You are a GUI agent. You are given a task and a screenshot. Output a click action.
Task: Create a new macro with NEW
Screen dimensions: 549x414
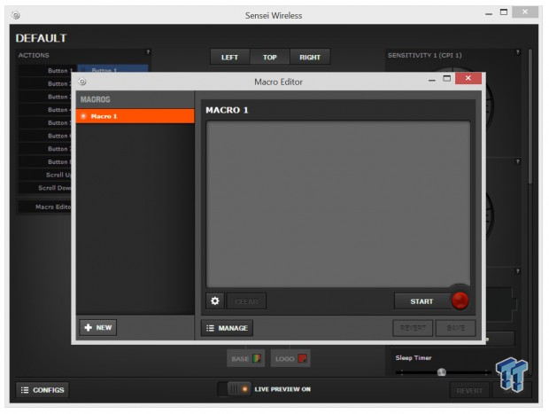(98, 327)
